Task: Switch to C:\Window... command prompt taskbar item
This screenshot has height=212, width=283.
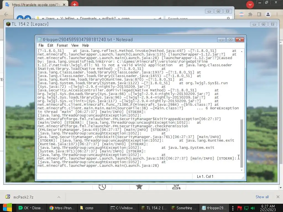Action: (123, 208)
